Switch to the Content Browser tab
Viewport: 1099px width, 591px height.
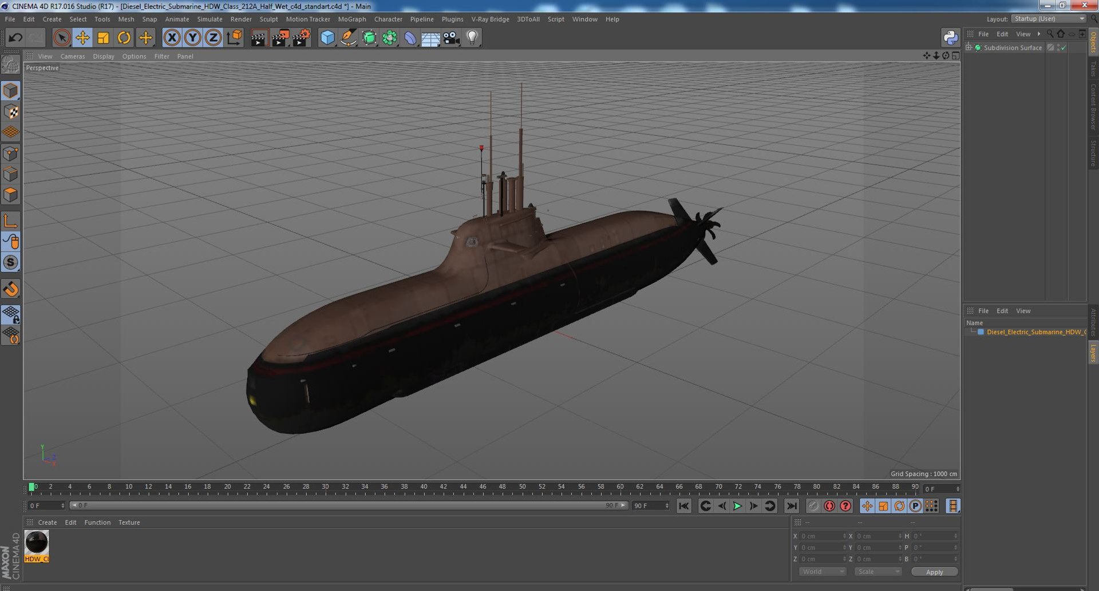tap(1093, 107)
